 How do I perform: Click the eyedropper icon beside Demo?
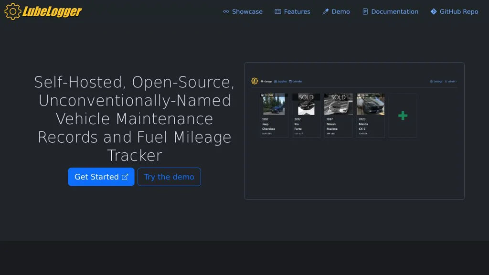click(326, 11)
